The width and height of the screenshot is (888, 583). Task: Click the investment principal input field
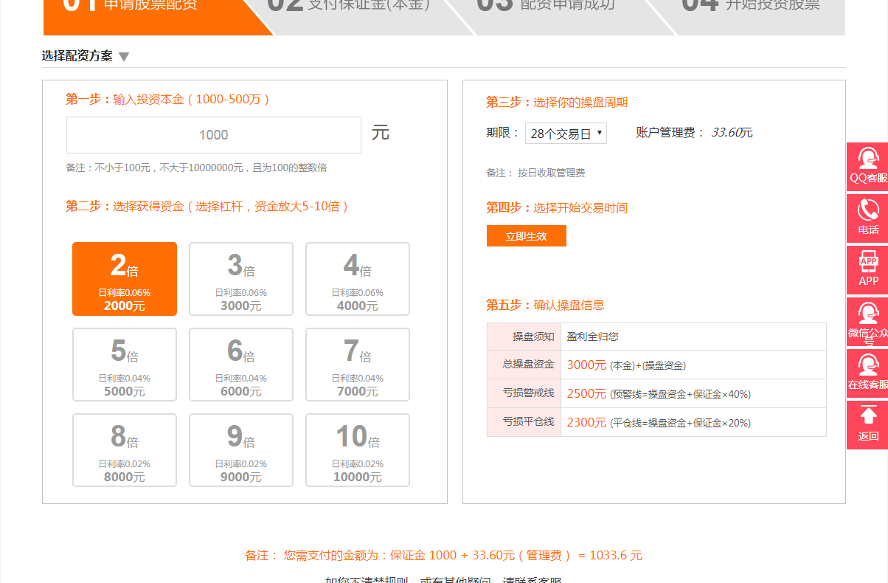[x=214, y=135]
